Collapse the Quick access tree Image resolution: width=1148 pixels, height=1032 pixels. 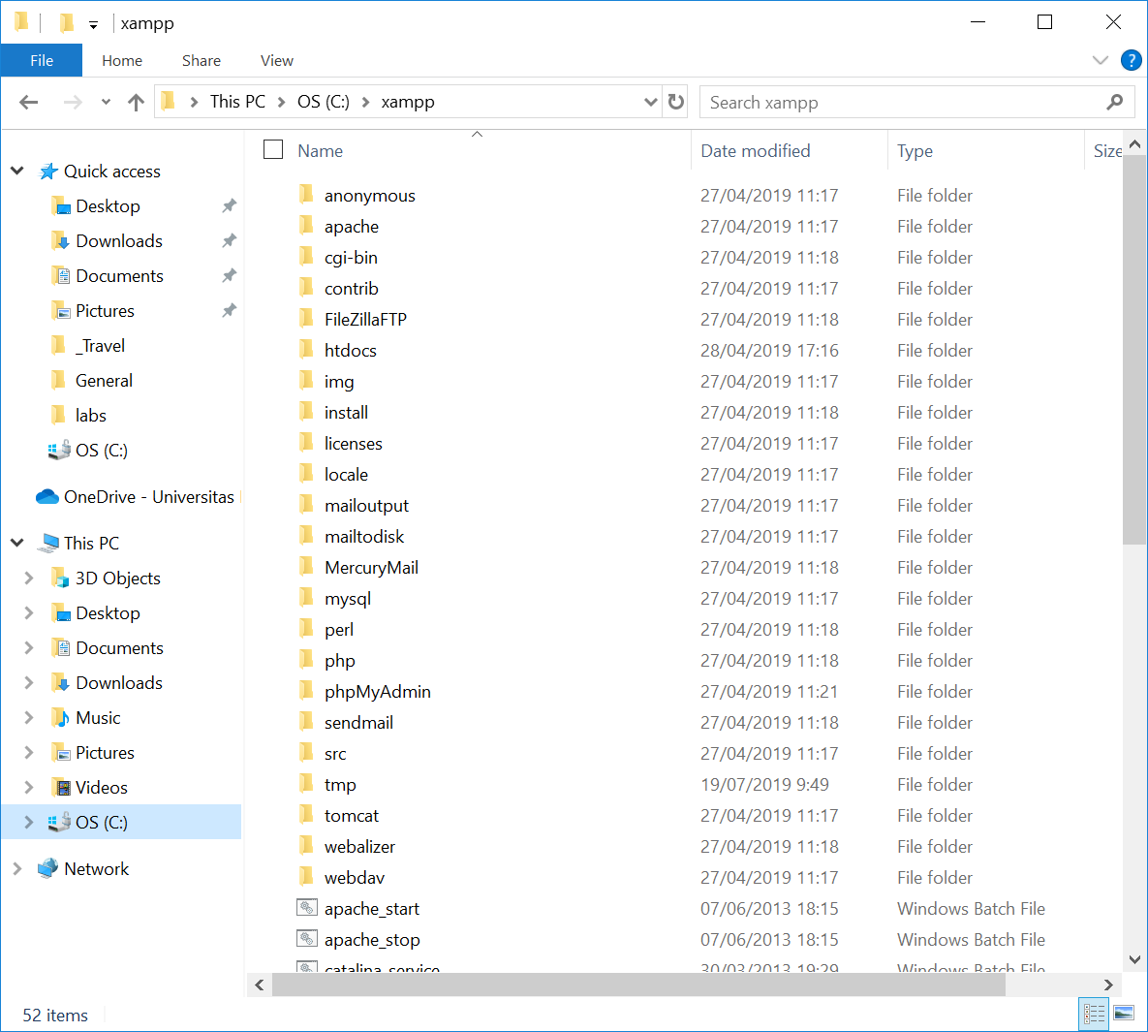(17, 172)
